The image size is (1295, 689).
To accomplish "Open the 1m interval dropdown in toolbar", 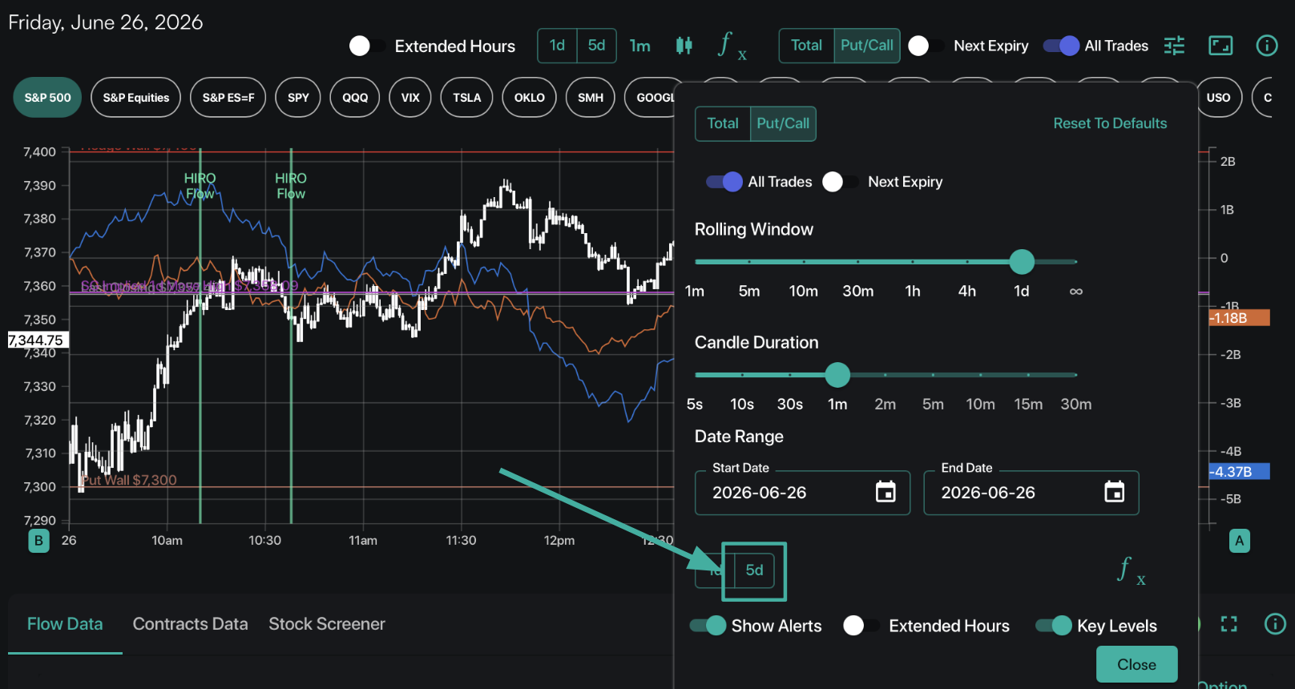I will click(x=639, y=46).
